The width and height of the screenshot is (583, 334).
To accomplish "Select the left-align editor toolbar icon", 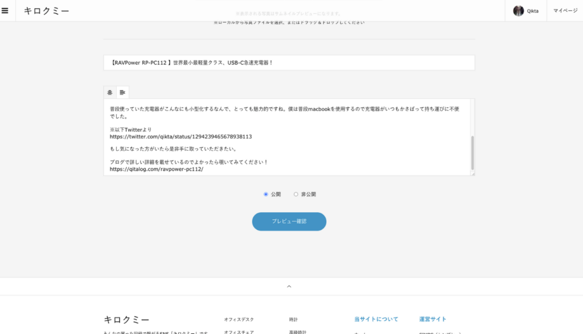I will (122, 93).
